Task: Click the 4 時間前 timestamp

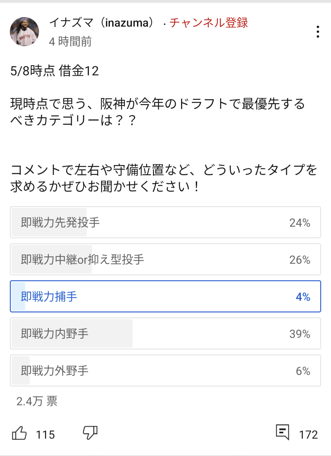Action: (70, 42)
